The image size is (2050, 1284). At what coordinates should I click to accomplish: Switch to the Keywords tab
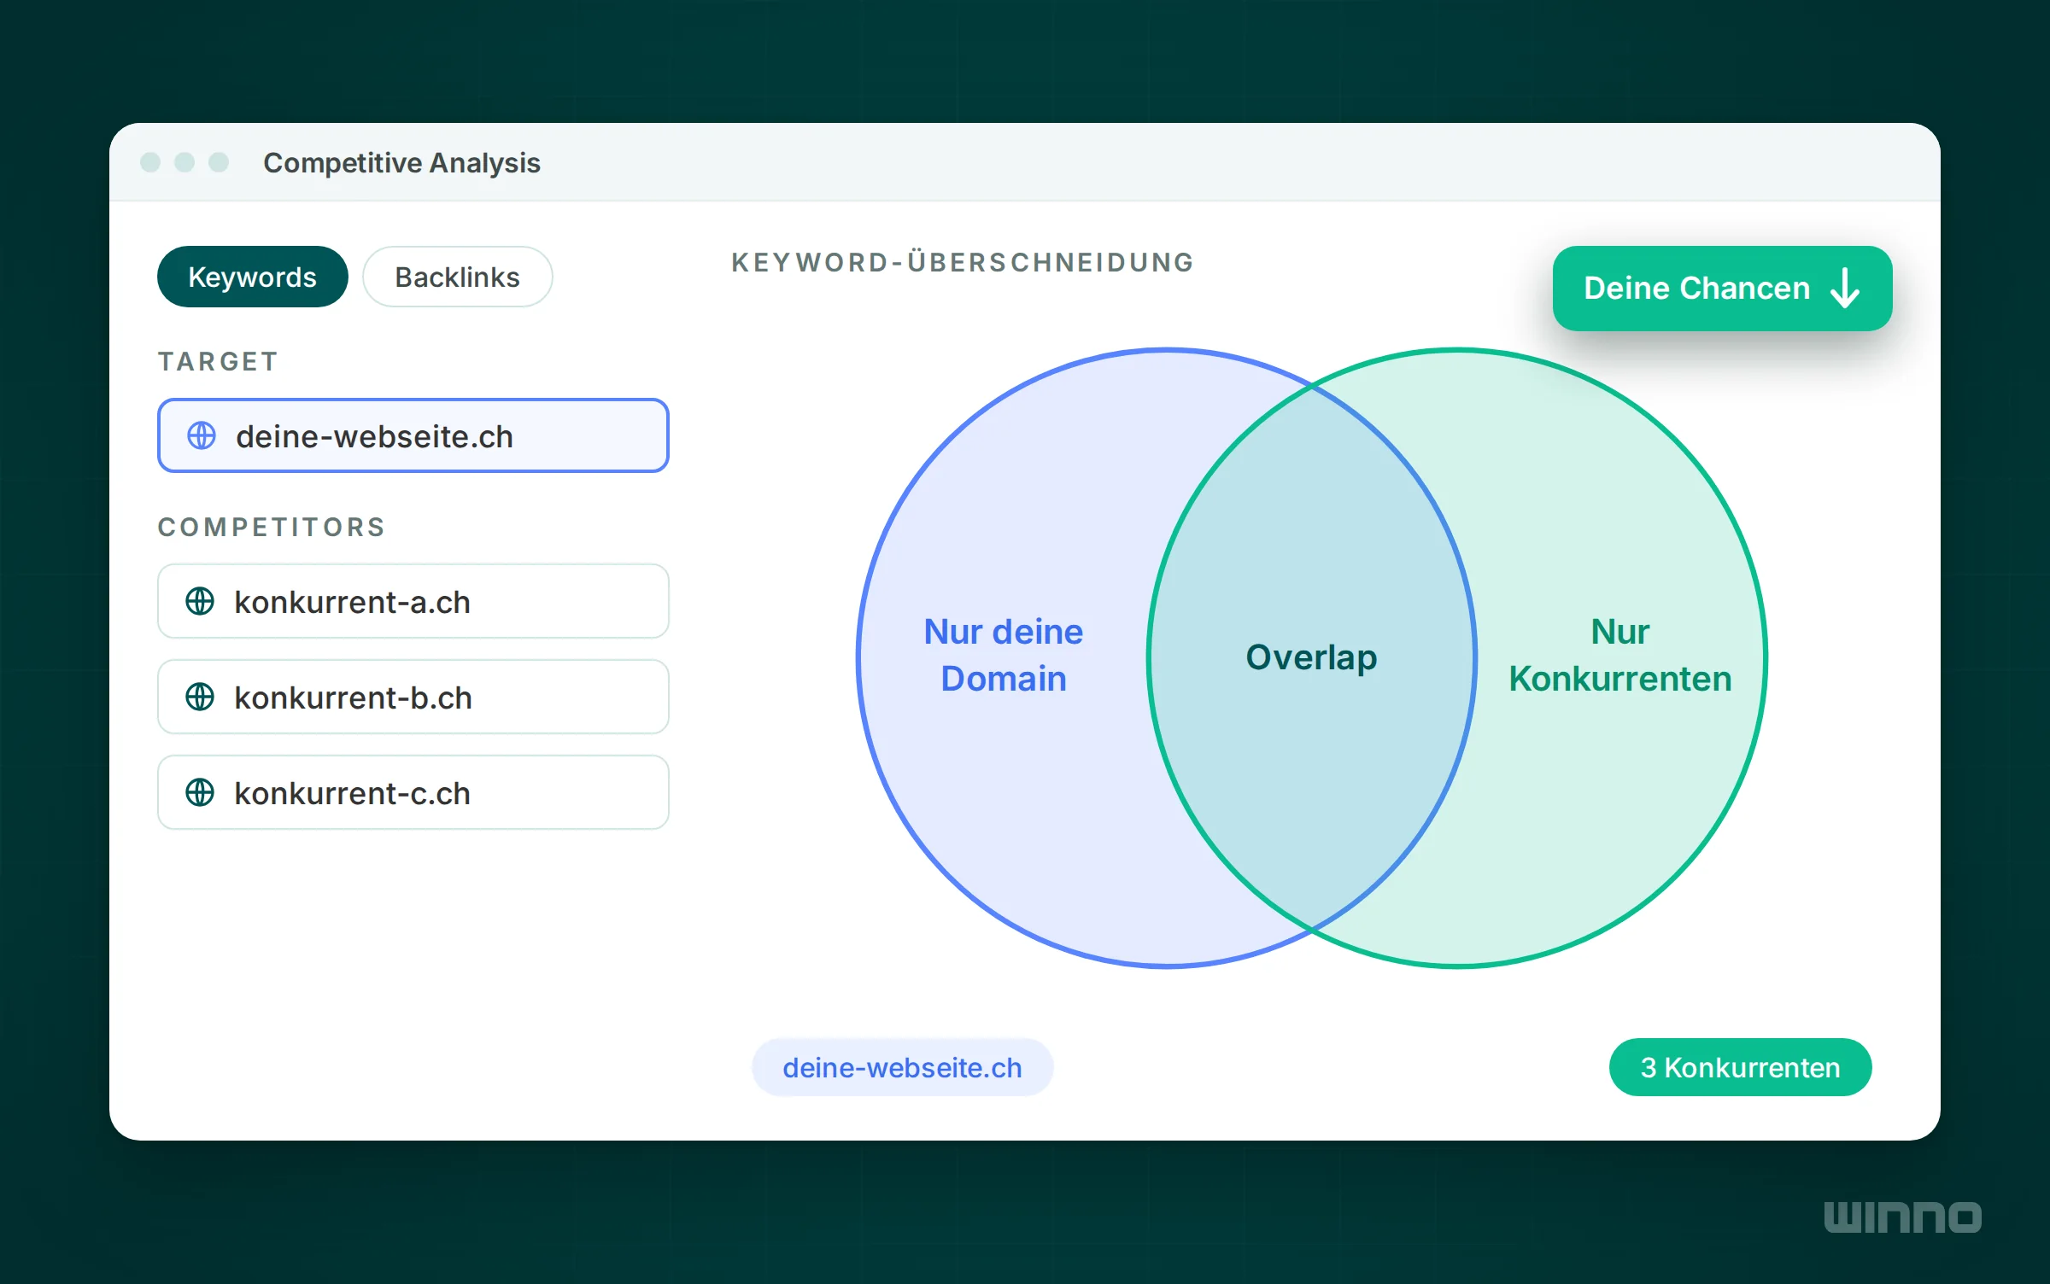252,277
